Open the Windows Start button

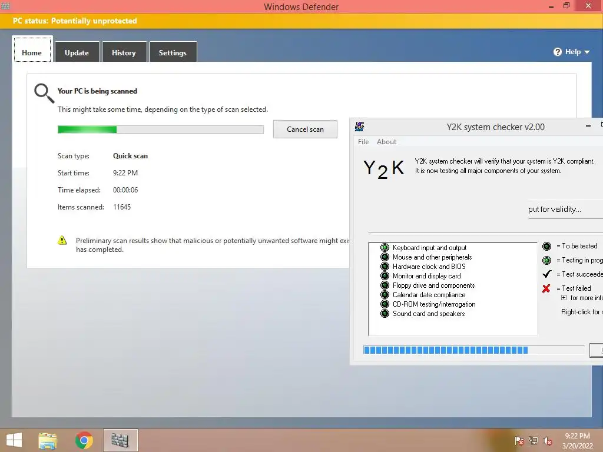[14, 440]
